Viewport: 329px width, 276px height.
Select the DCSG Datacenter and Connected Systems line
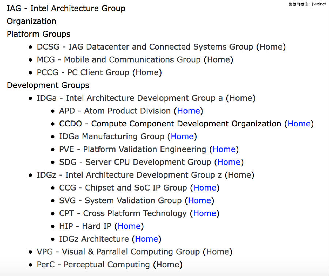tap(161, 47)
